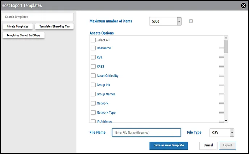Viewport: 249px width, 154px height.
Task: Click the Cancel button
Action: tap(208, 145)
